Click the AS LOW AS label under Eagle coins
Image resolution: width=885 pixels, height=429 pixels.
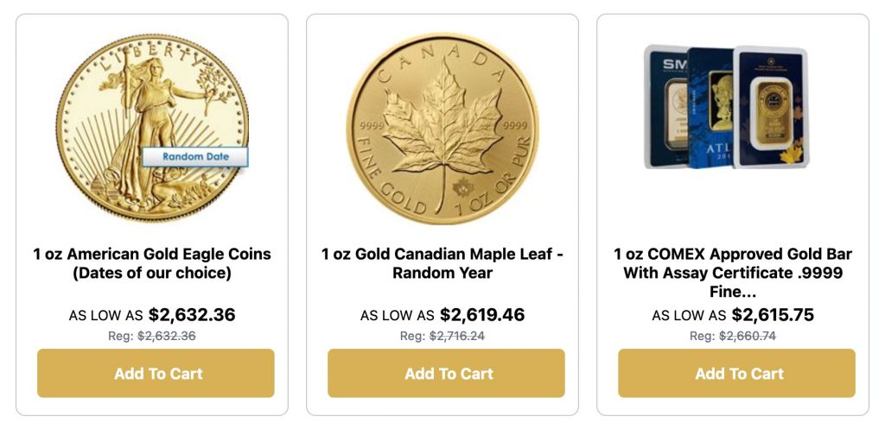105,316
